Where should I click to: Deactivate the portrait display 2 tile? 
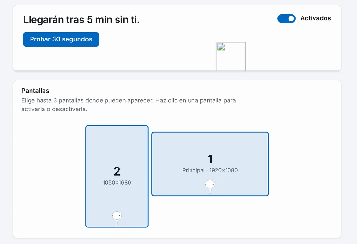pos(117,177)
